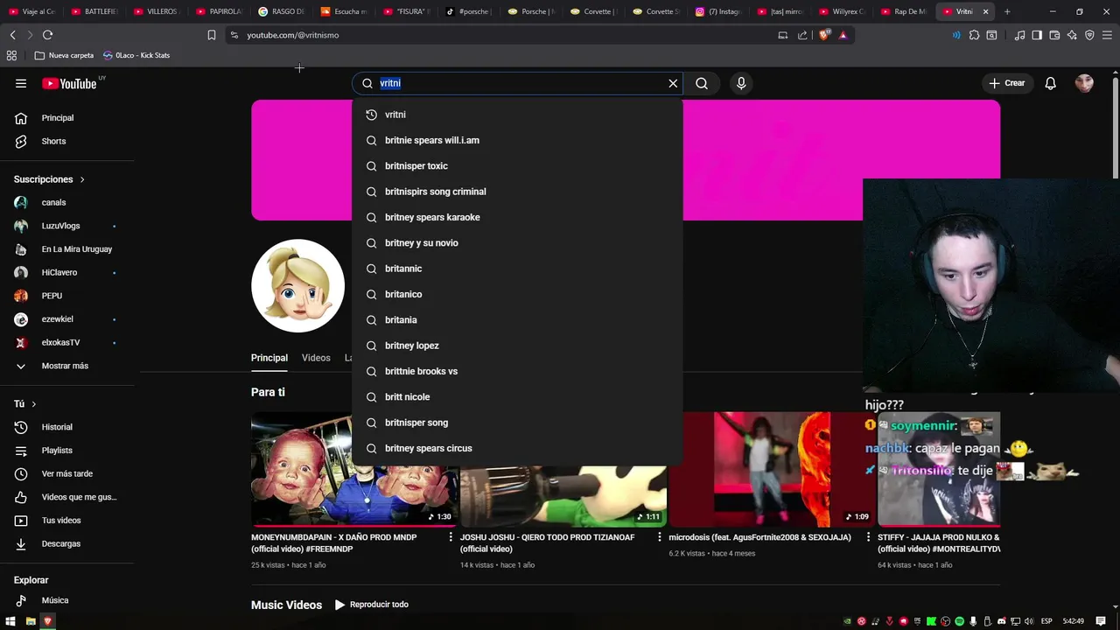The width and height of the screenshot is (1120, 630).
Task: Open a new browser tab
Action: pyautogui.click(x=1007, y=11)
